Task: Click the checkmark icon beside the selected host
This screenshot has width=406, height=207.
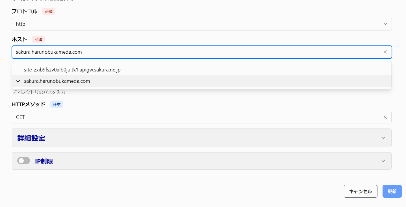Action: click(18, 81)
